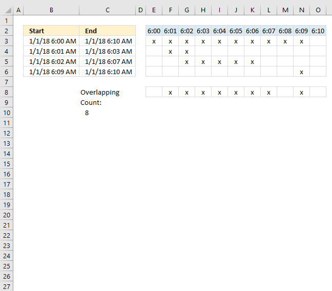Select x in row 8 under 6:07
This screenshot has width=332, height=291.
coord(268,92)
